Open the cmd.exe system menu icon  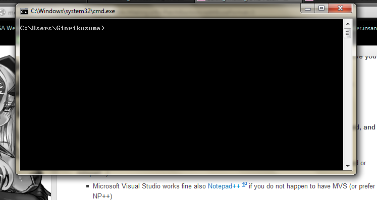24,11
